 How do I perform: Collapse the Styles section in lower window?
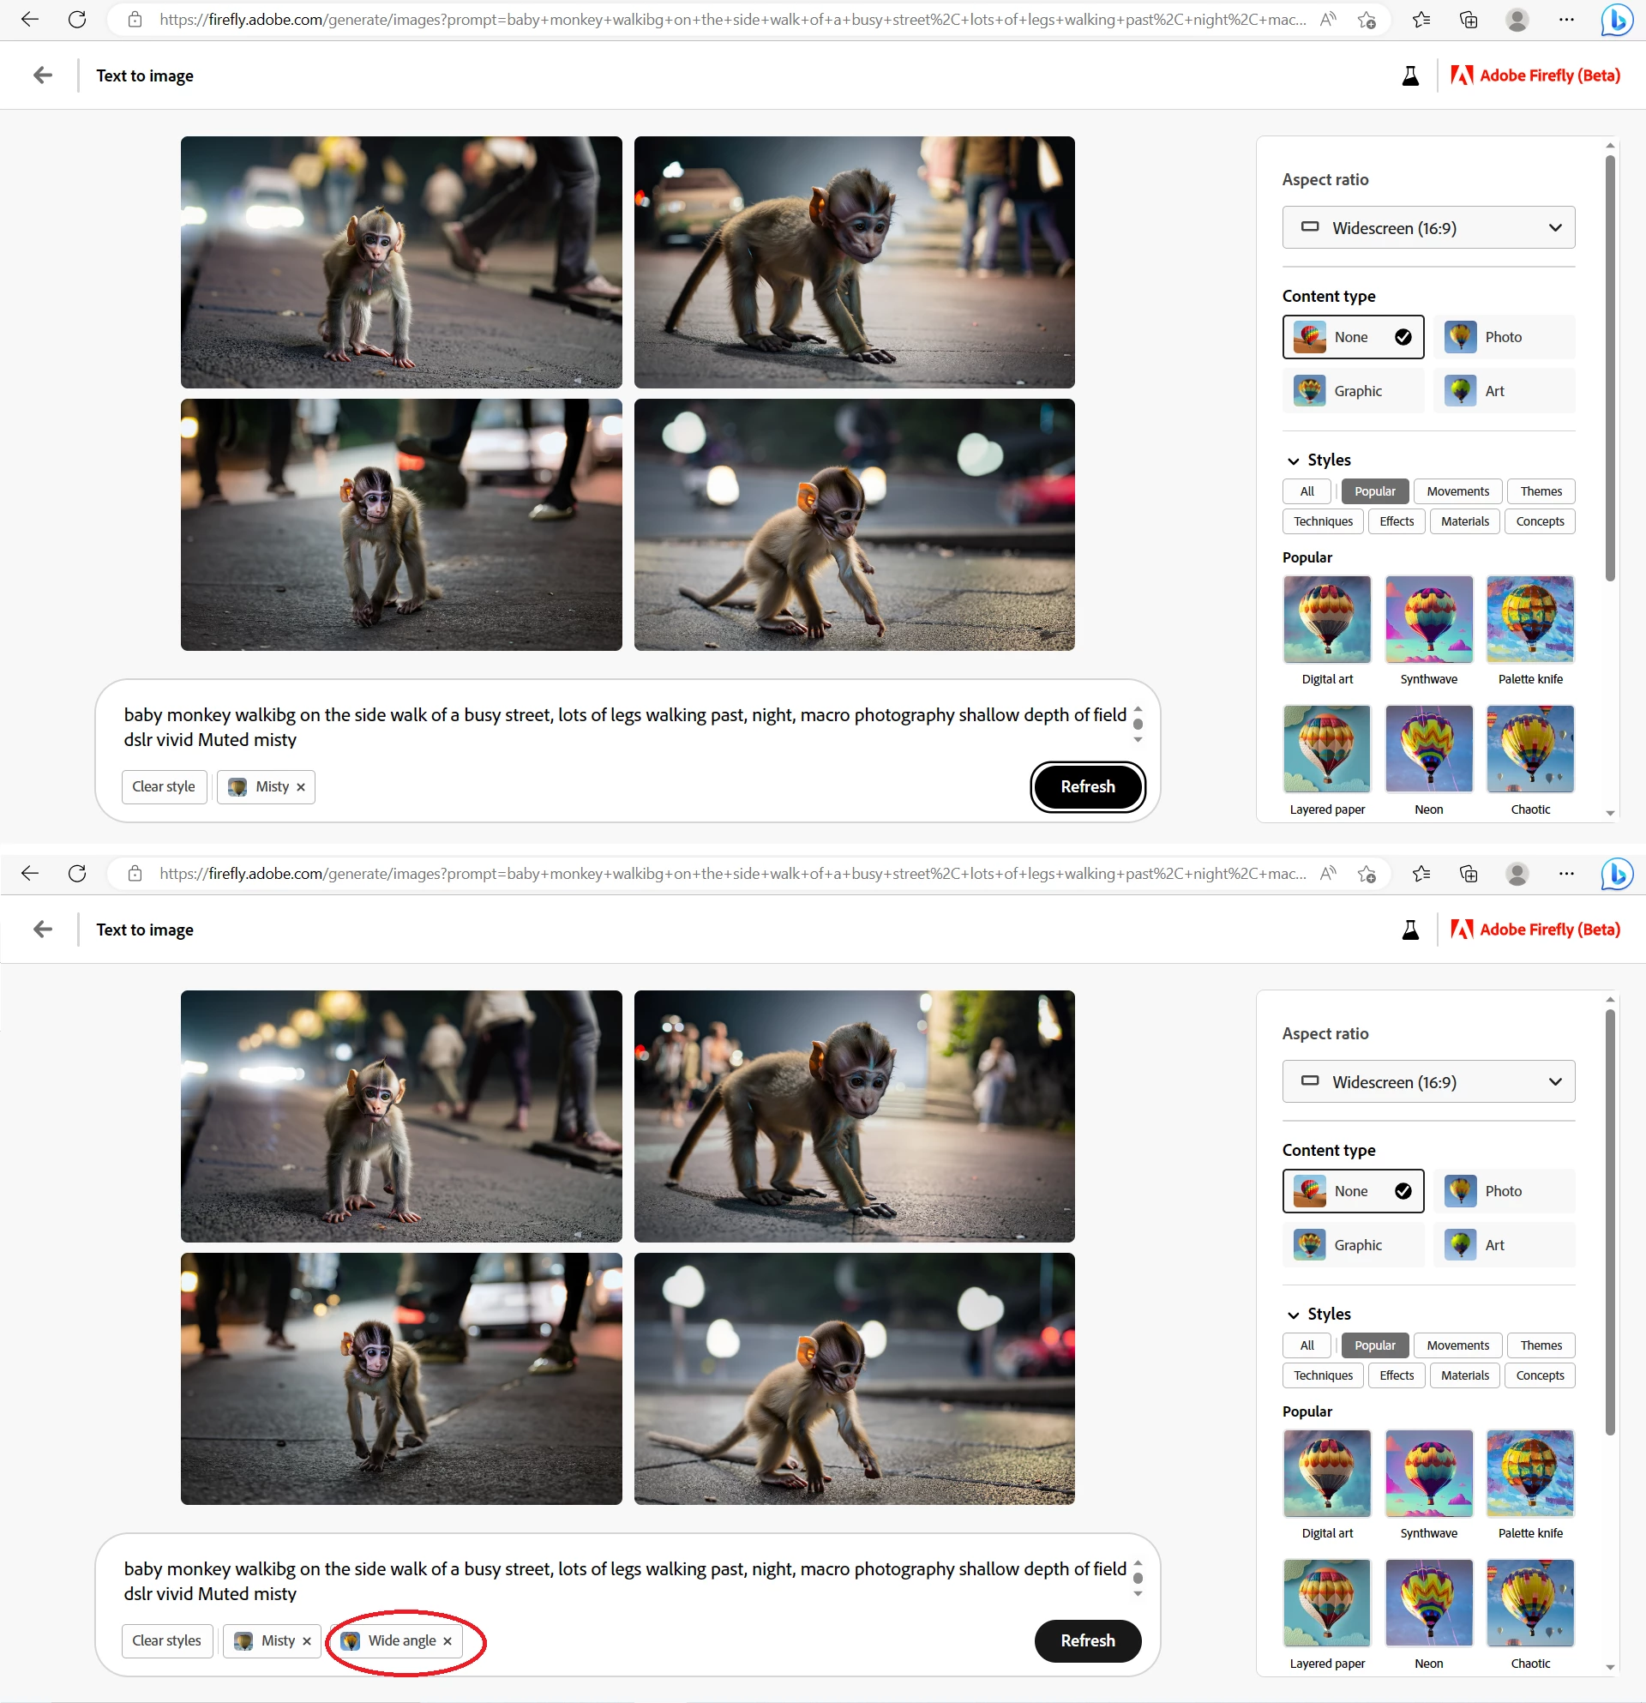click(x=1294, y=1315)
